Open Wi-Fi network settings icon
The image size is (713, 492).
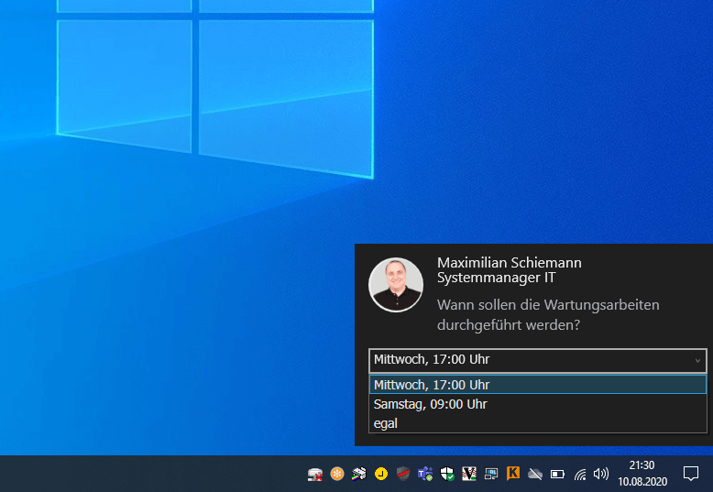coord(579,474)
